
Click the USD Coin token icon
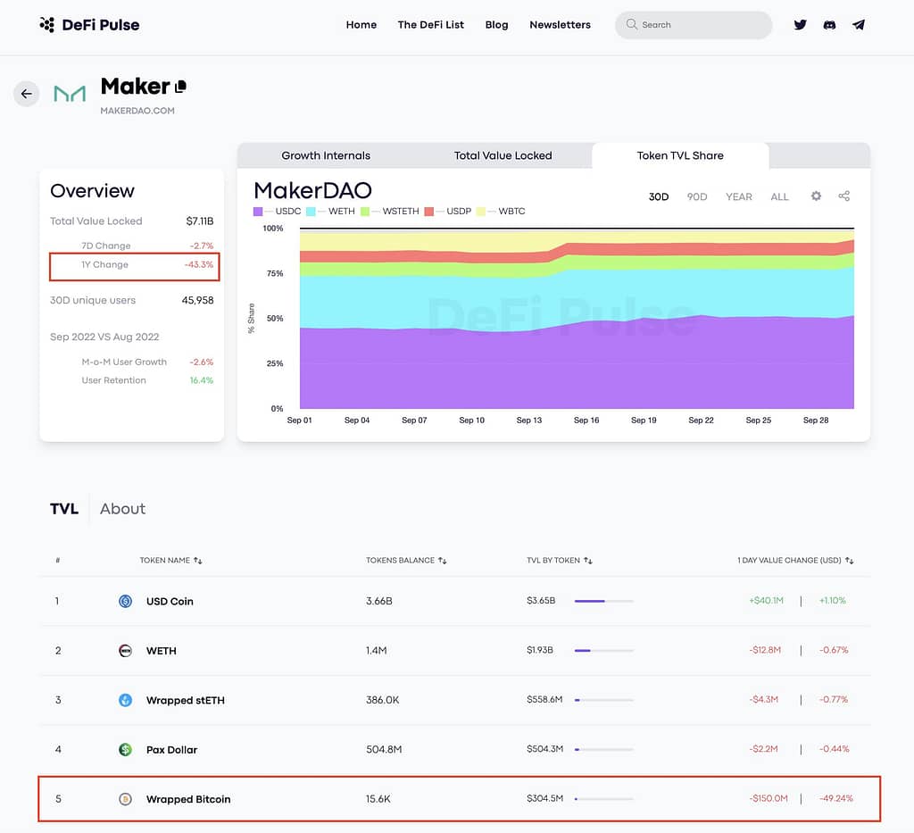pos(126,602)
